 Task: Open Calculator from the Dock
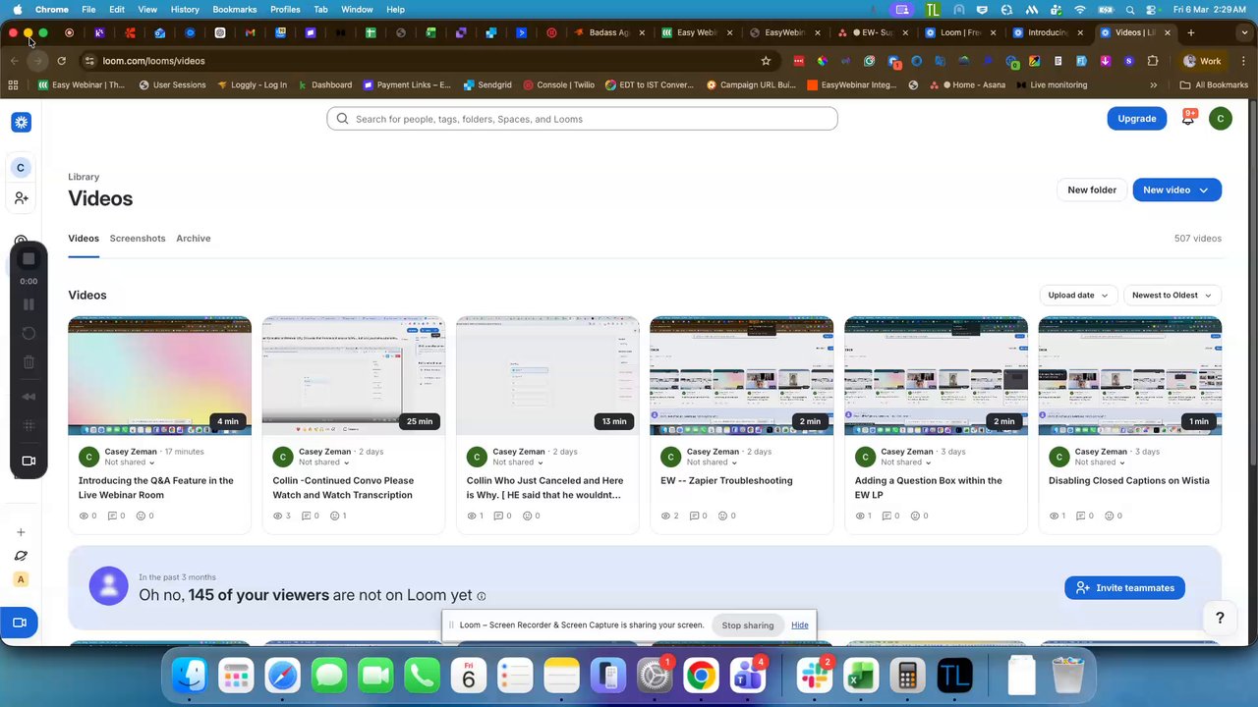pos(907,677)
